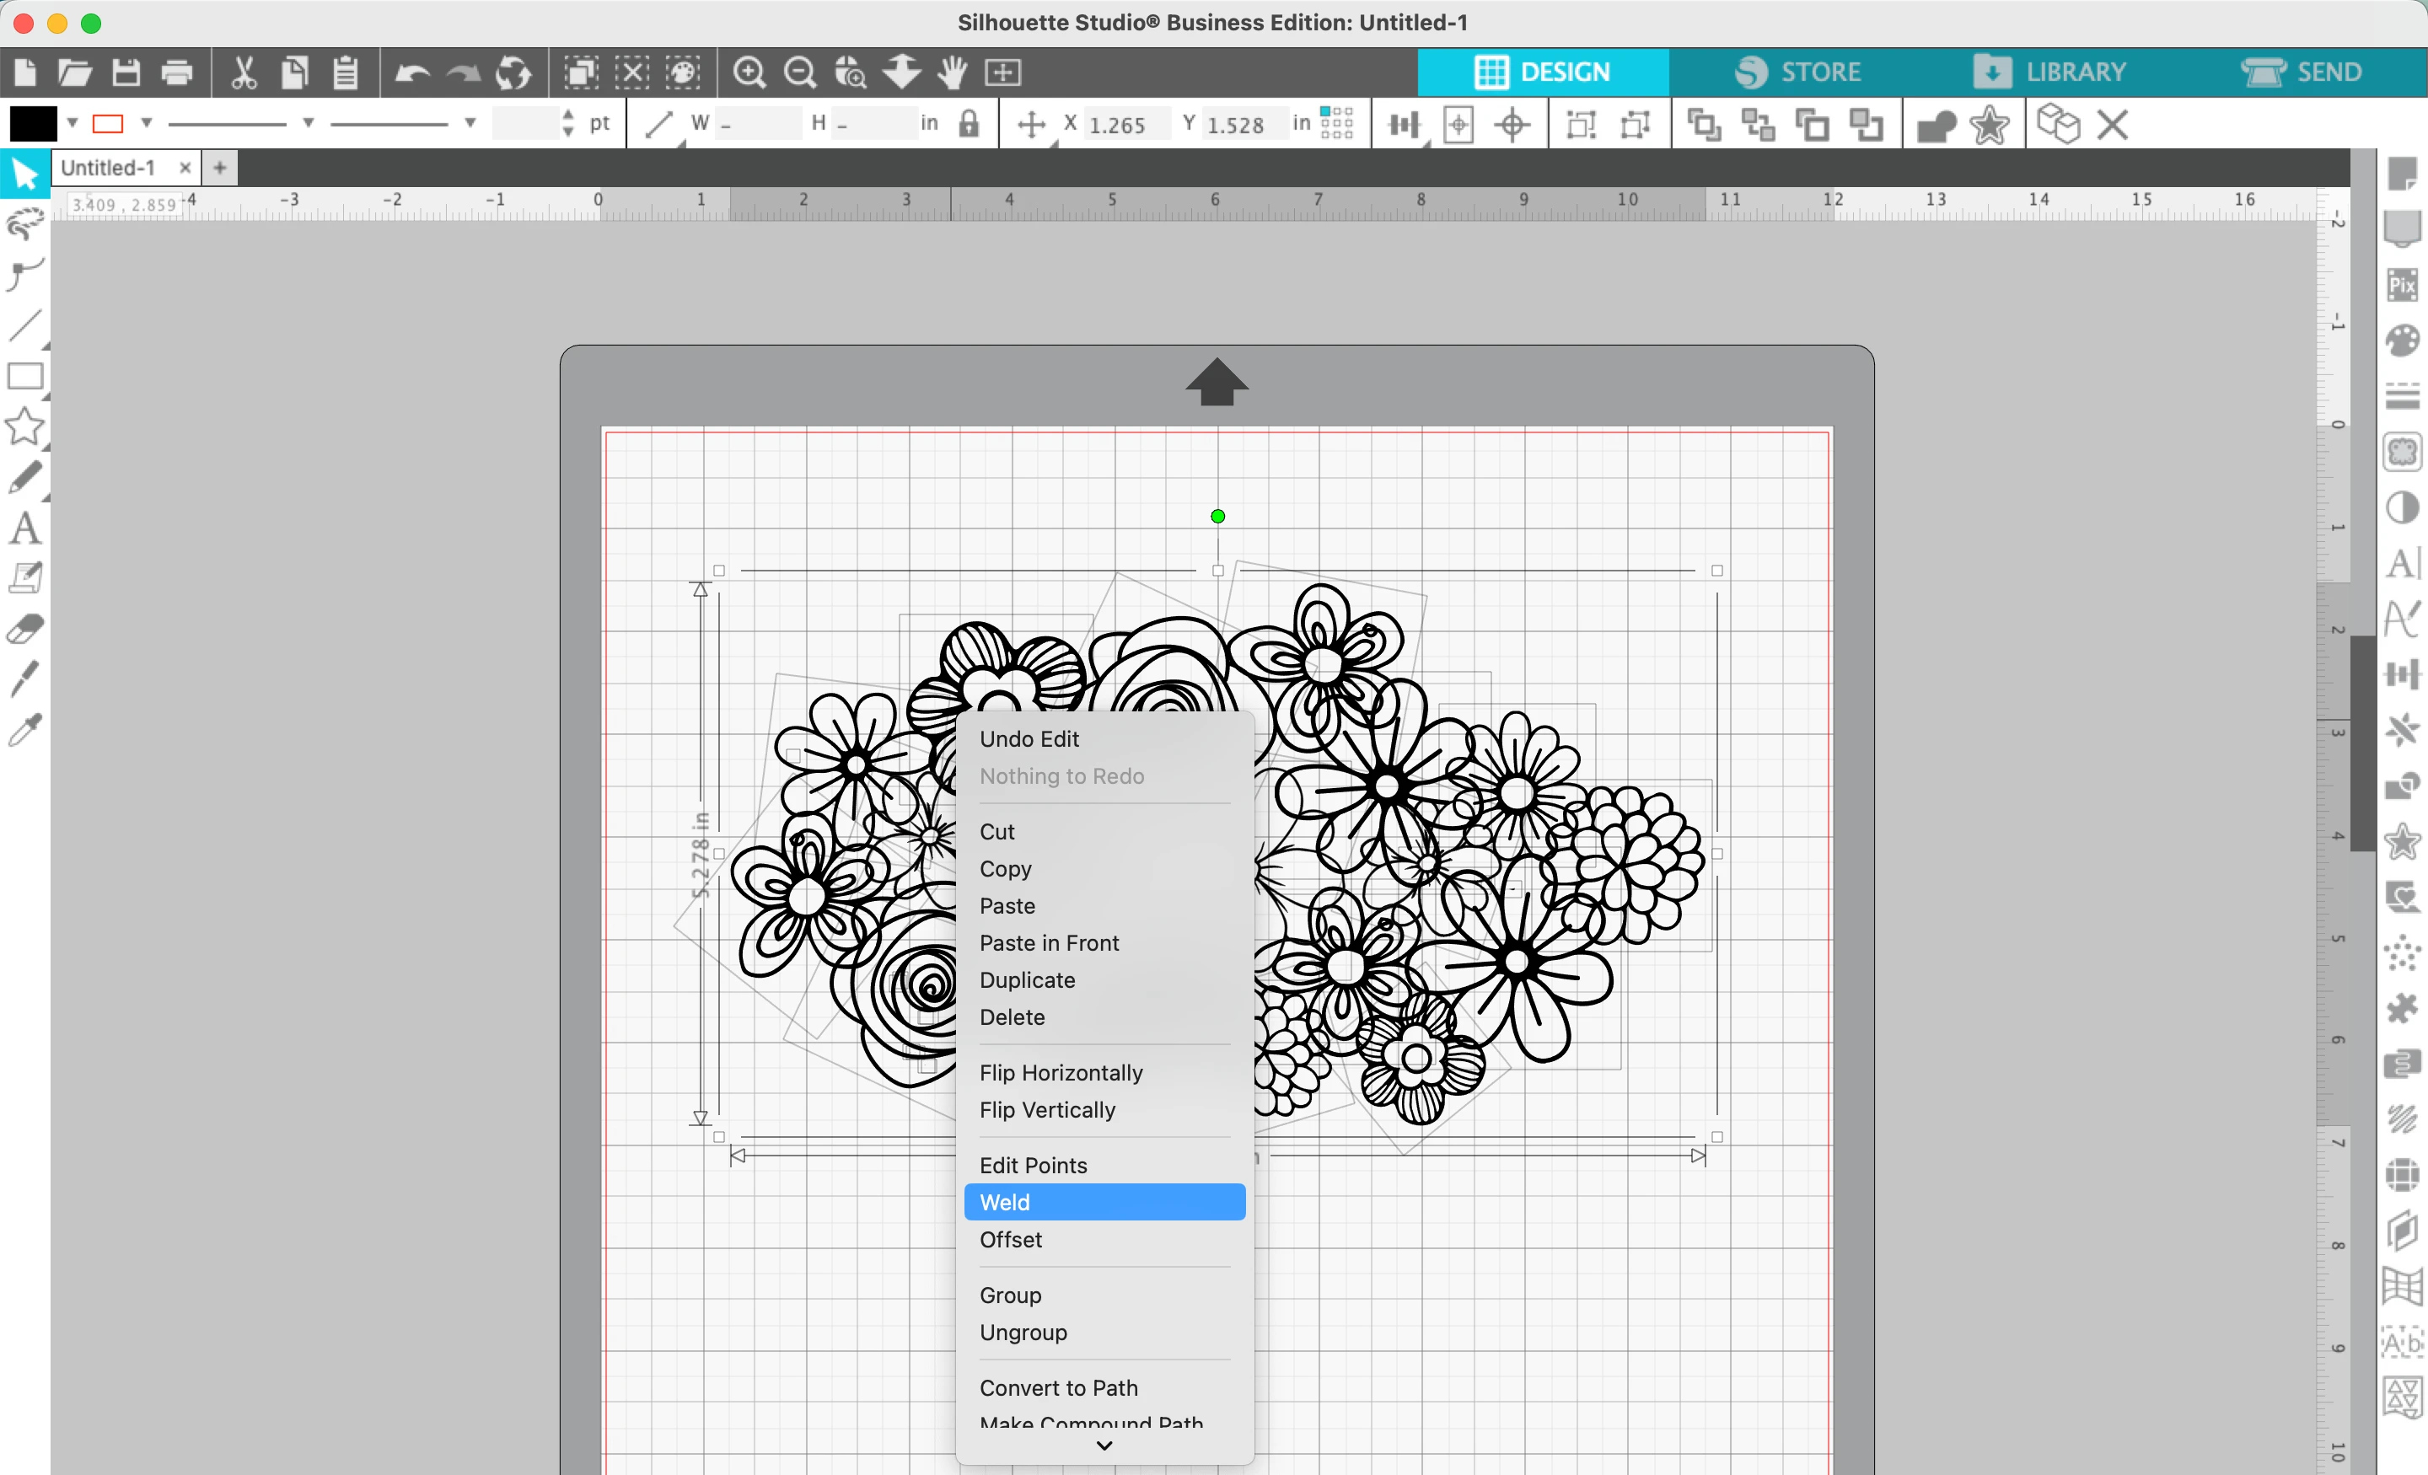Click the Zoom In magnifier icon
Image resolution: width=2428 pixels, height=1475 pixels.
749,73
